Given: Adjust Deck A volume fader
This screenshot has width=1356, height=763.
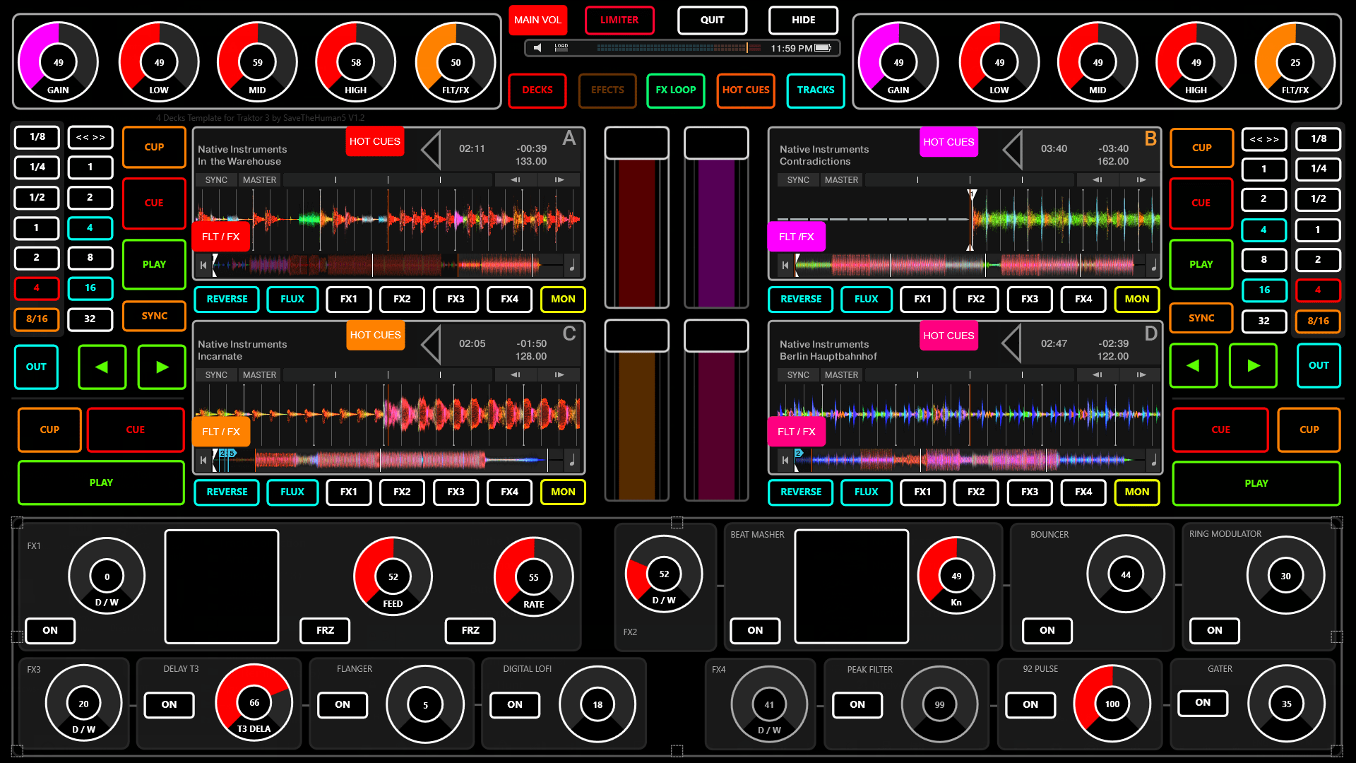Looking at the screenshot, I should [637, 218].
